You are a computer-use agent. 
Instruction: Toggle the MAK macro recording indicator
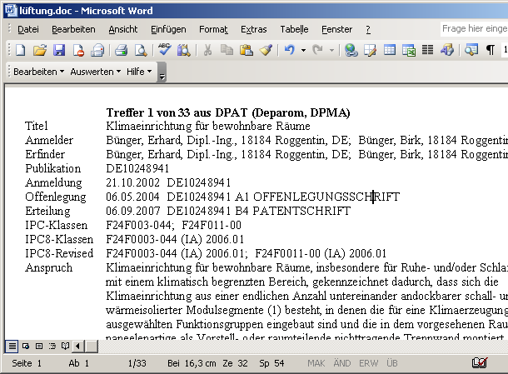[x=316, y=363]
